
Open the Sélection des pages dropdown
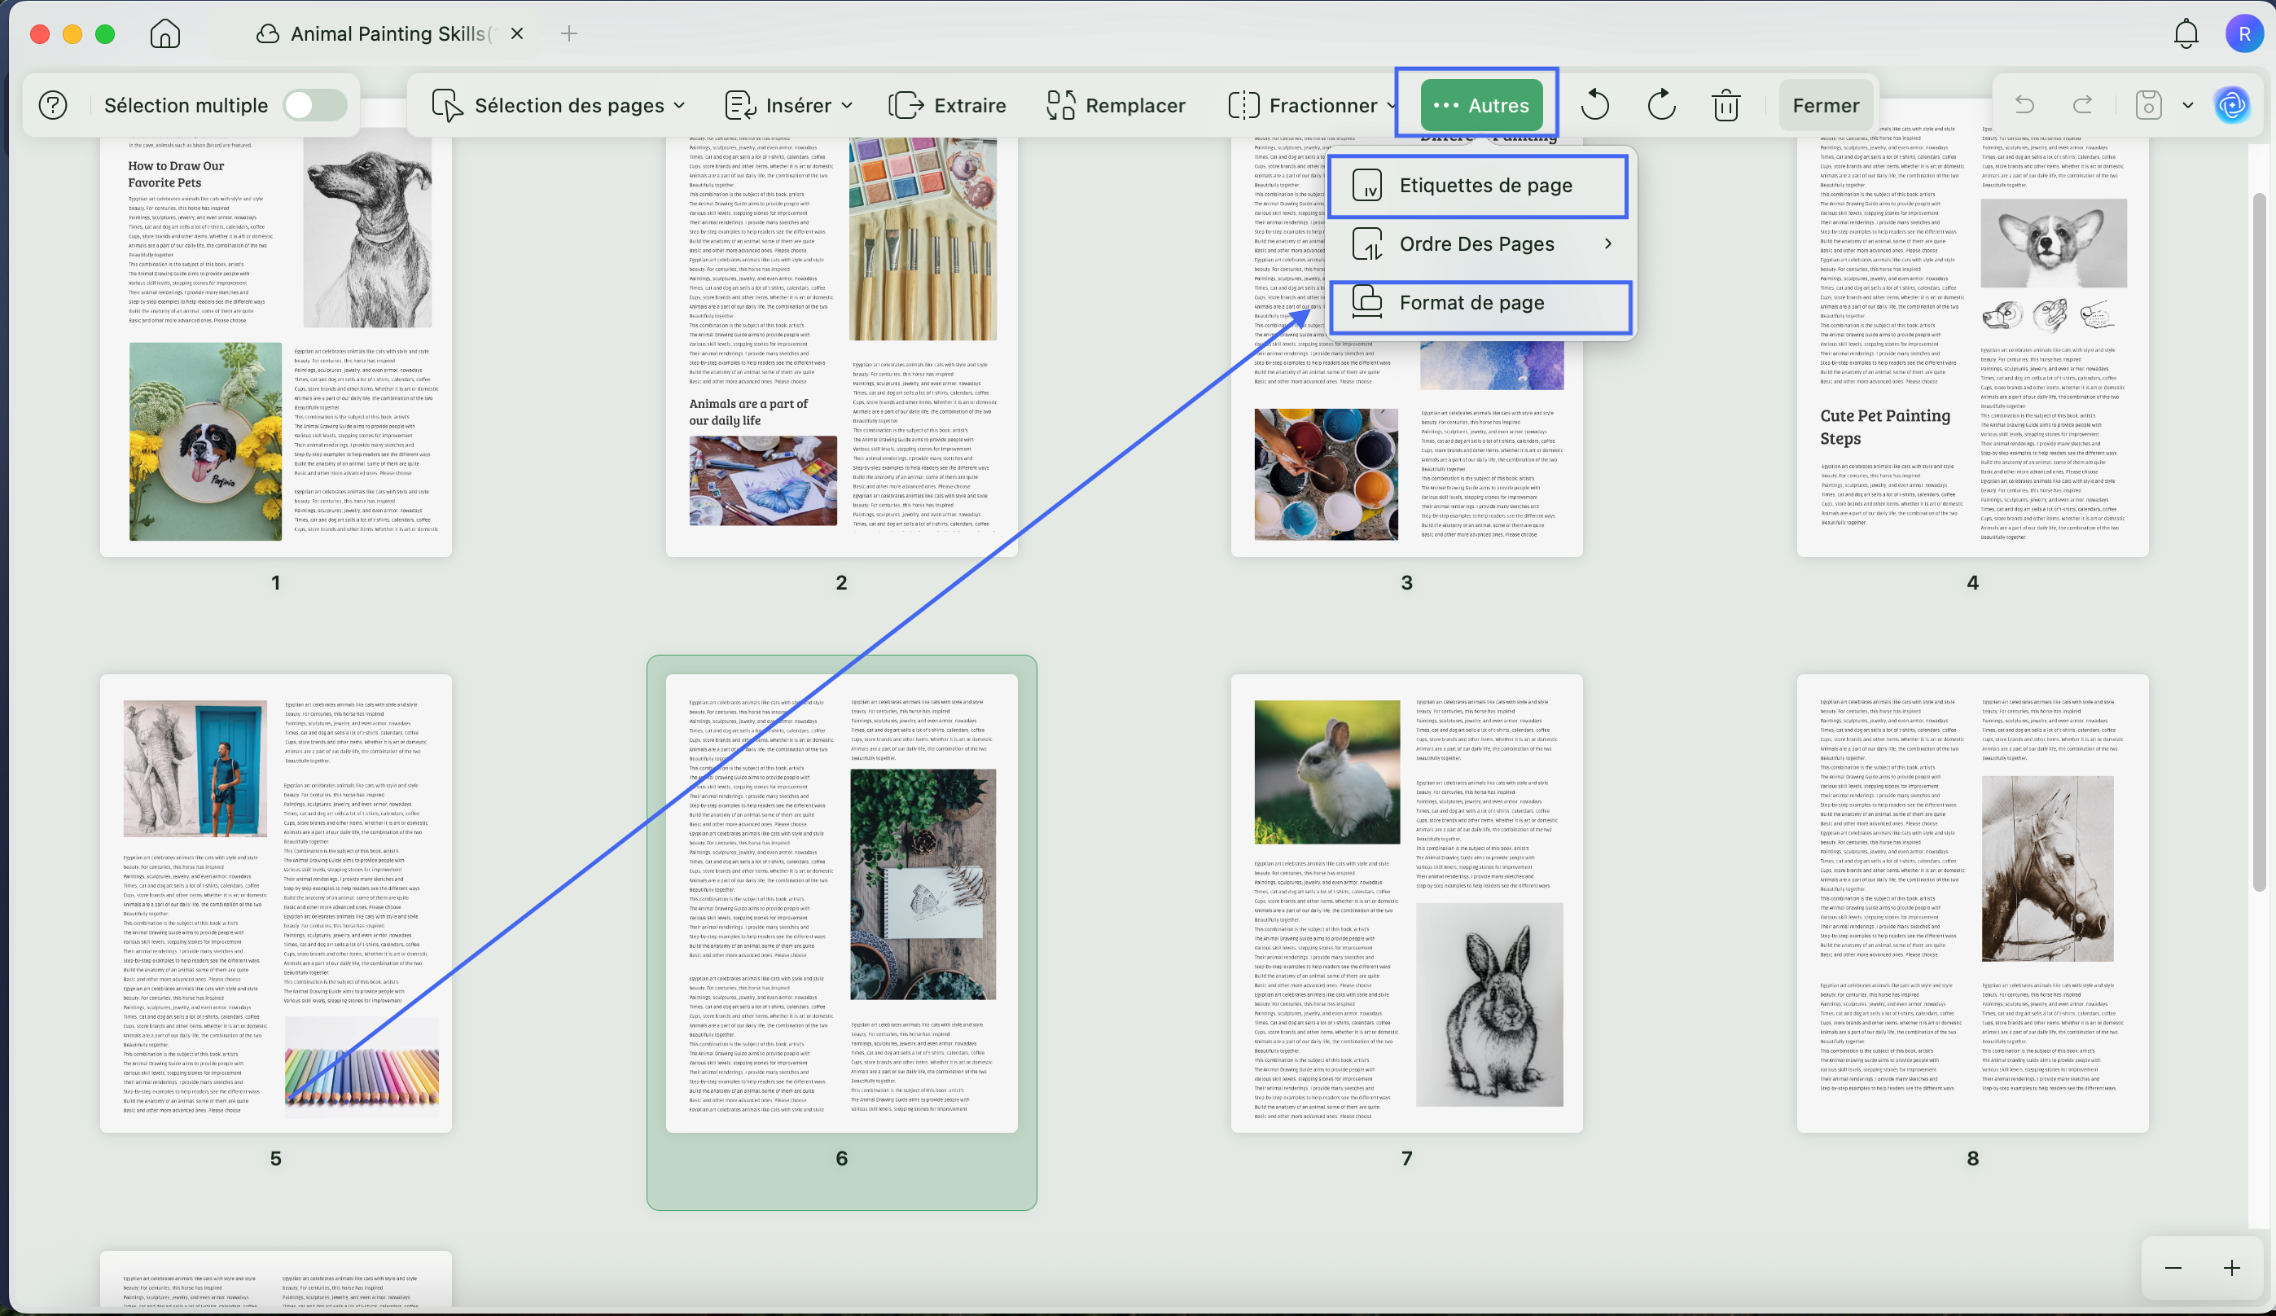pyautogui.click(x=558, y=106)
